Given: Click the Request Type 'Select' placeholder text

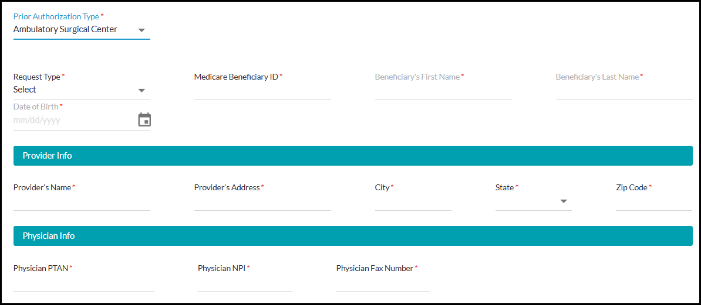Looking at the screenshot, I should (x=25, y=90).
